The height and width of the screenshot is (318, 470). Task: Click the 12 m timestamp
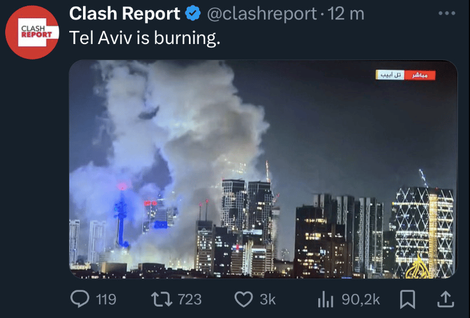coord(346,14)
